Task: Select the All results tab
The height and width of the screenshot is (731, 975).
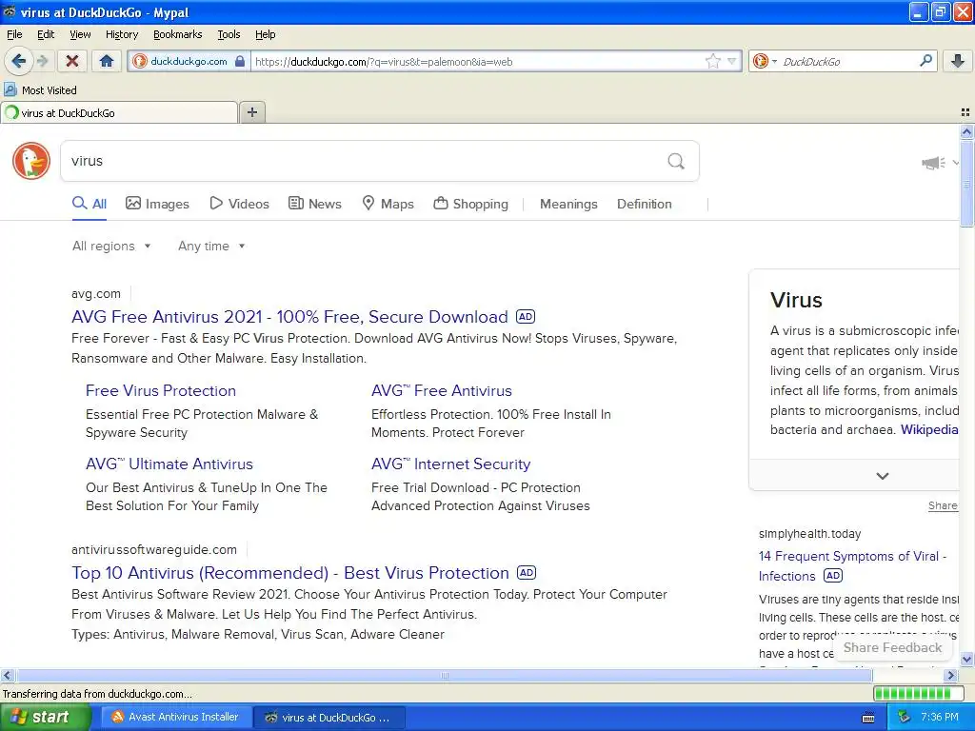Action: coord(90,204)
